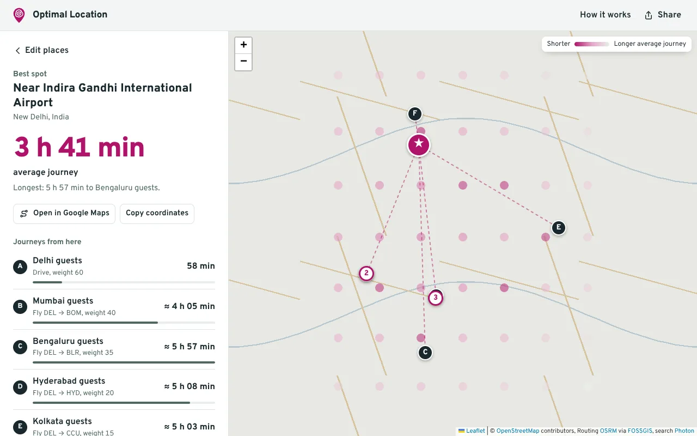Click the Optimal Location pin logo

19,15
